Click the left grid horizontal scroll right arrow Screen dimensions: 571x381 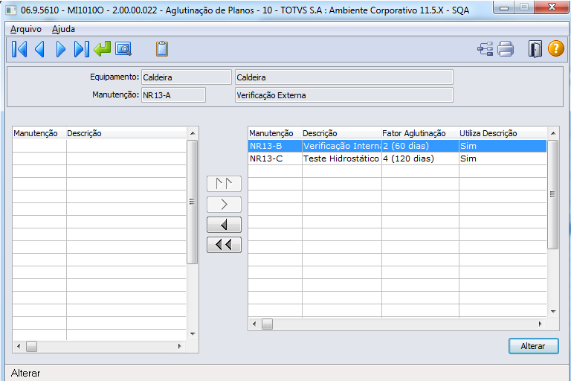click(x=180, y=346)
